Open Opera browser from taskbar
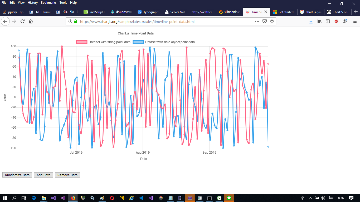The width and height of the screenshot is (360, 202). tap(112, 198)
